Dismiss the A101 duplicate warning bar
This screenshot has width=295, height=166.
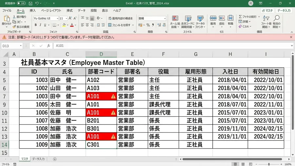(x=291, y=37)
